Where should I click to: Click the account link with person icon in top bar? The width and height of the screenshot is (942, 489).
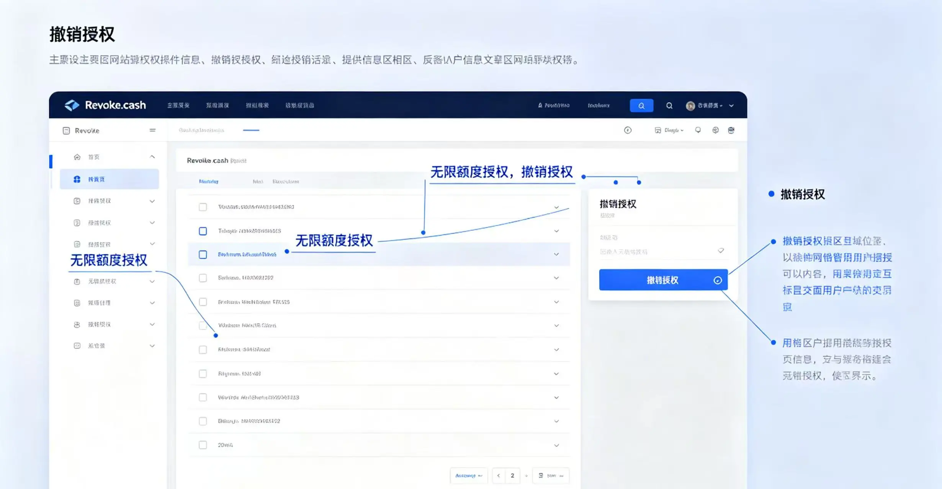point(554,105)
